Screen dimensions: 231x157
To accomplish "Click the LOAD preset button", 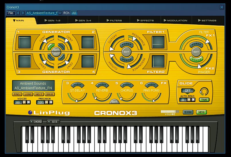I will [28, 94].
